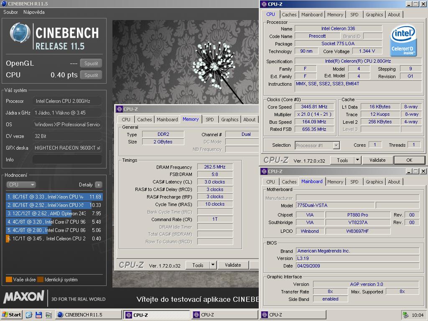Viewport: 428px width, 321px height.
Task: Click the CPU-Z icon in Memory window title bar
Action: click(119, 109)
